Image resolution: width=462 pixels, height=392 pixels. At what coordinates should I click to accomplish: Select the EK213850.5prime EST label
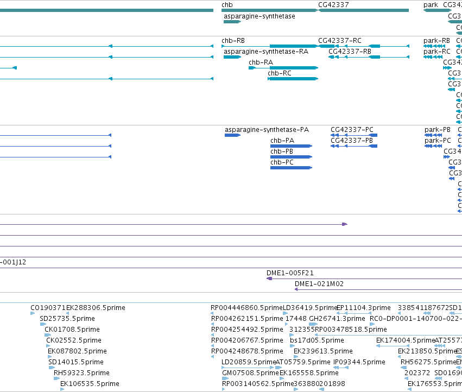pos(427,351)
